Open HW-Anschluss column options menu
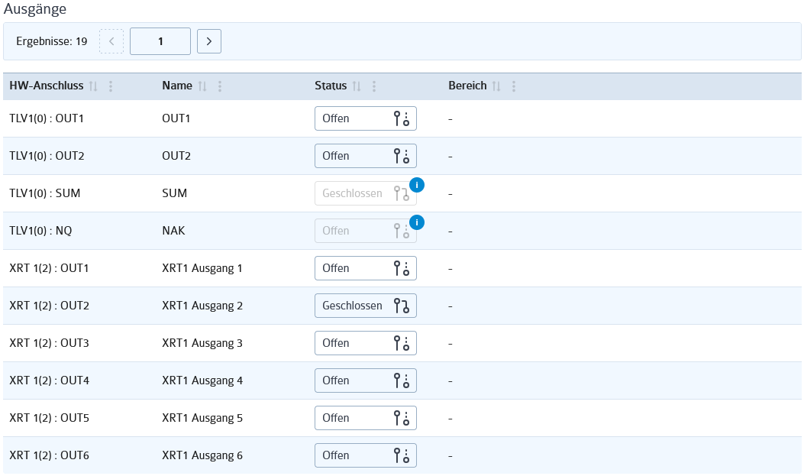This screenshot has width=804, height=476. 111,86
